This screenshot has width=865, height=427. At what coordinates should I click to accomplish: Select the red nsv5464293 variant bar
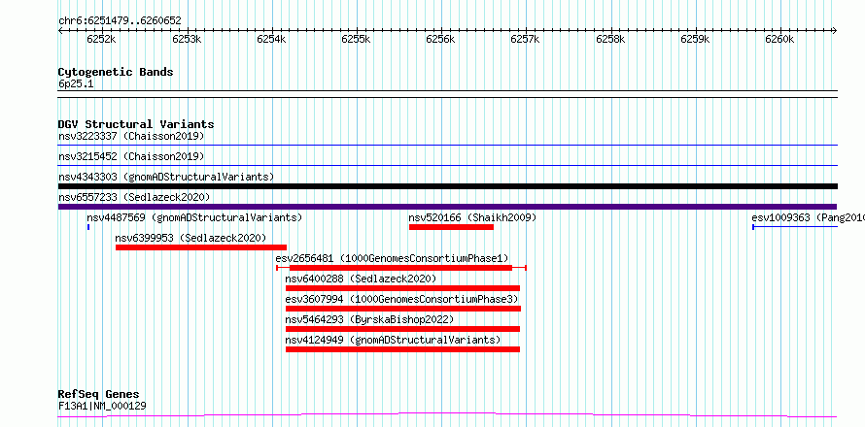pyautogui.click(x=402, y=329)
